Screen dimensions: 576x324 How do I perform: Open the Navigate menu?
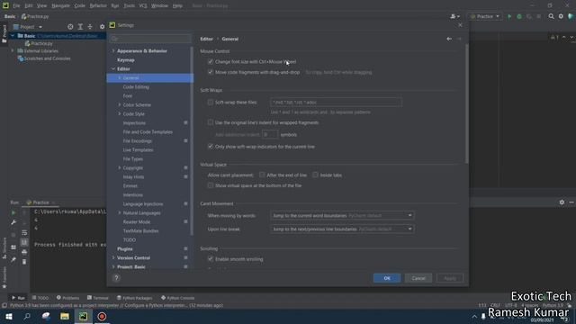[x=60, y=6]
